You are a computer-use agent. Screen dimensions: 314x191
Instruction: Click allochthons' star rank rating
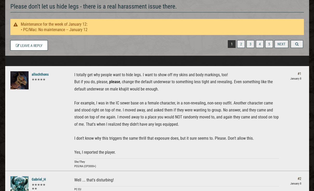(38, 80)
